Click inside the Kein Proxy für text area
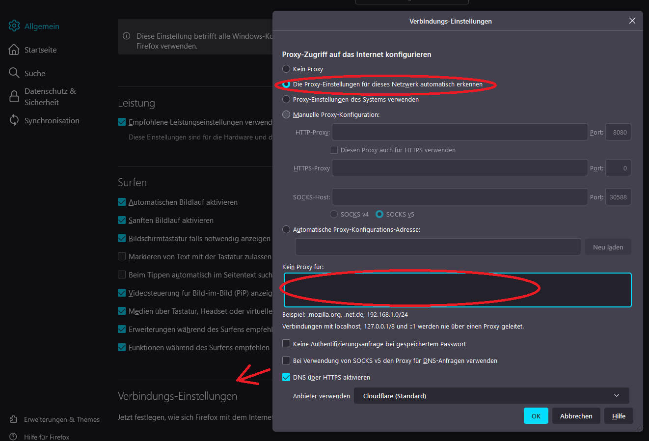 (x=458, y=290)
